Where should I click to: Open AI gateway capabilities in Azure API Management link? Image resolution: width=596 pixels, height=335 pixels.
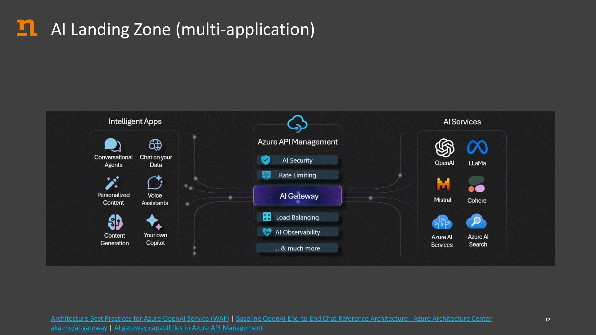(x=188, y=328)
